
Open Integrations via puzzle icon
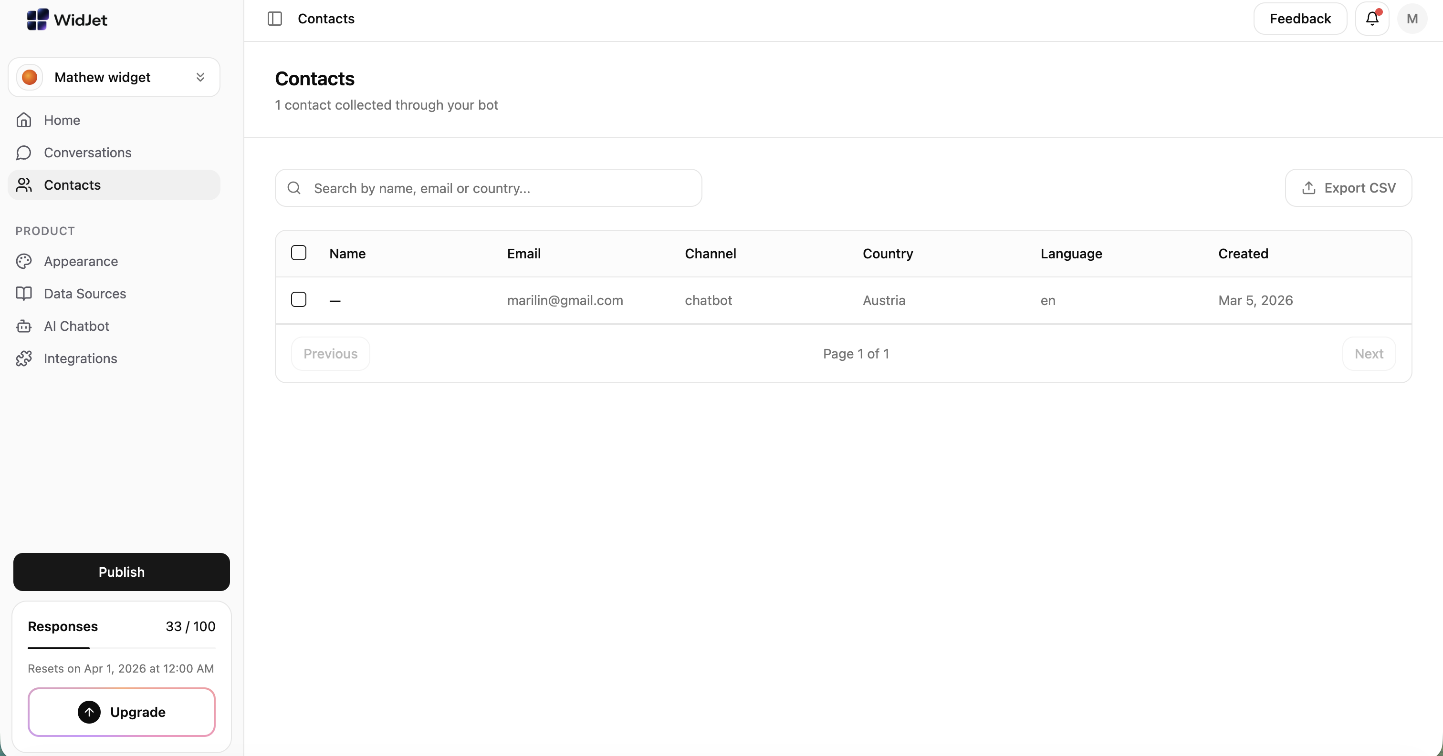click(x=23, y=358)
